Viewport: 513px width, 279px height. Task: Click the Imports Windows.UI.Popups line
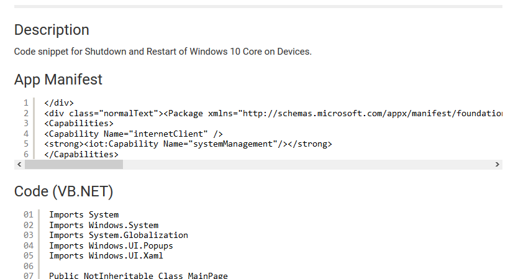(x=111, y=246)
